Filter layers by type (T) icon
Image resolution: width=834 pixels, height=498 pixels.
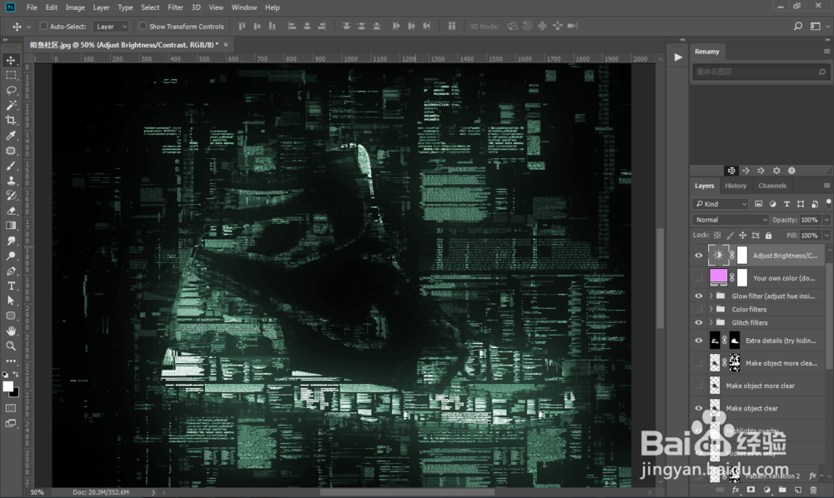point(786,204)
